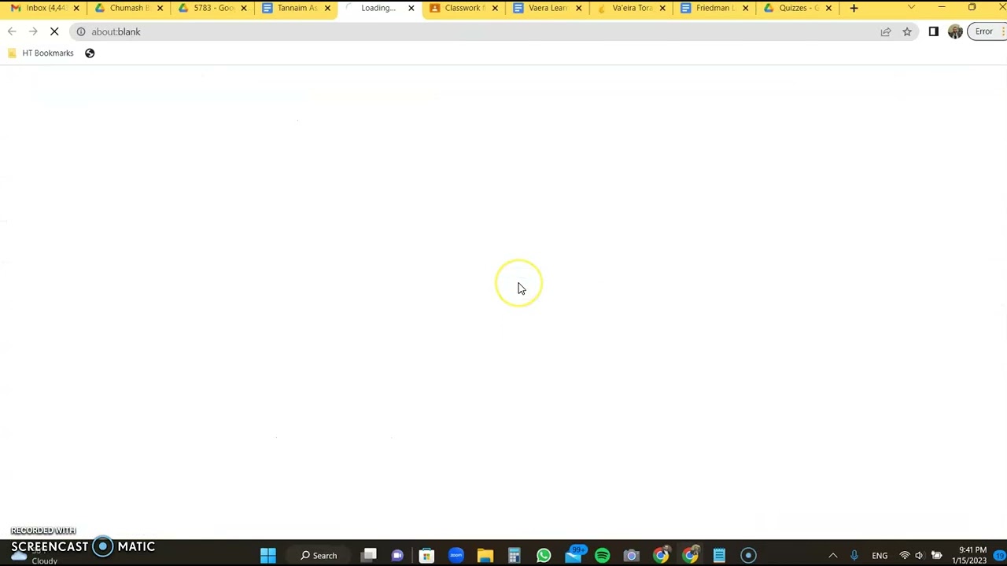
Task: Close the Inbox Gmail tab
Action: tap(76, 8)
